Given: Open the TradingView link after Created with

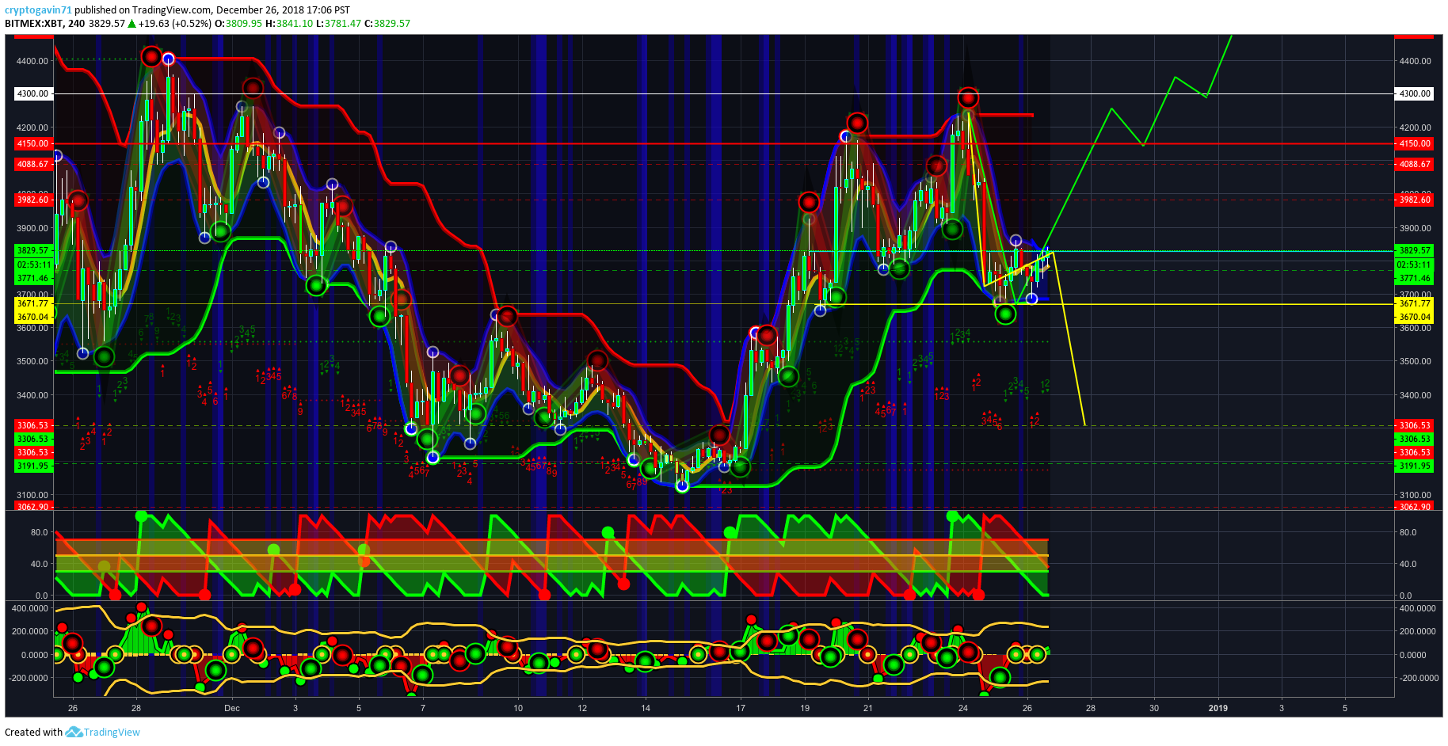Looking at the screenshot, I should (x=112, y=732).
